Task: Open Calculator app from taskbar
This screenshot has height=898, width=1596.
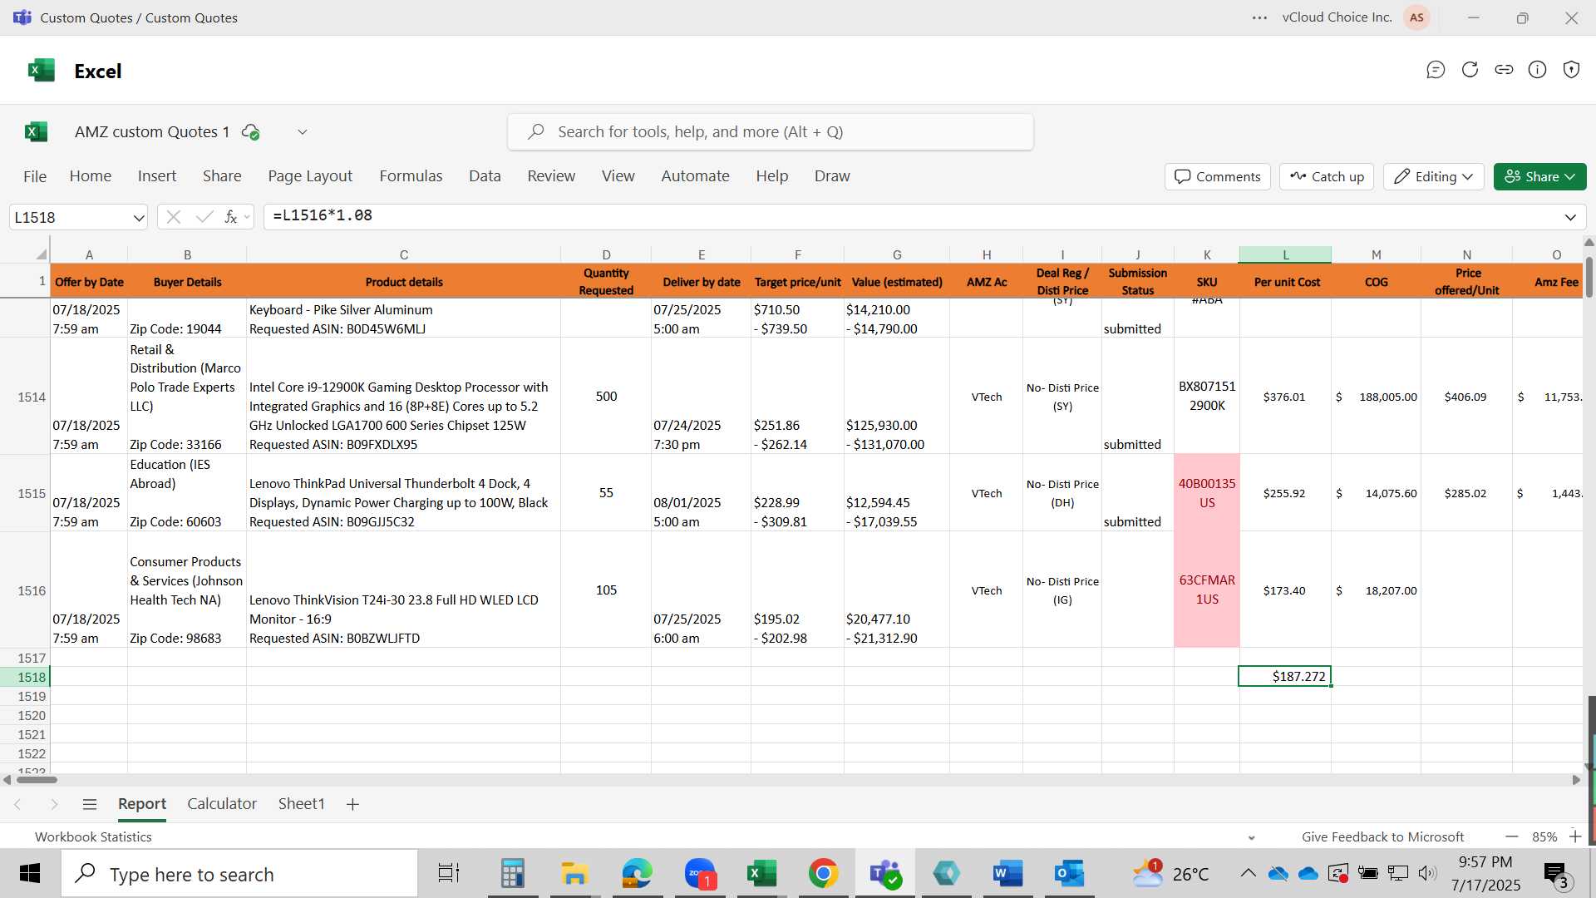Action: pyautogui.click(x=512, y=874)
